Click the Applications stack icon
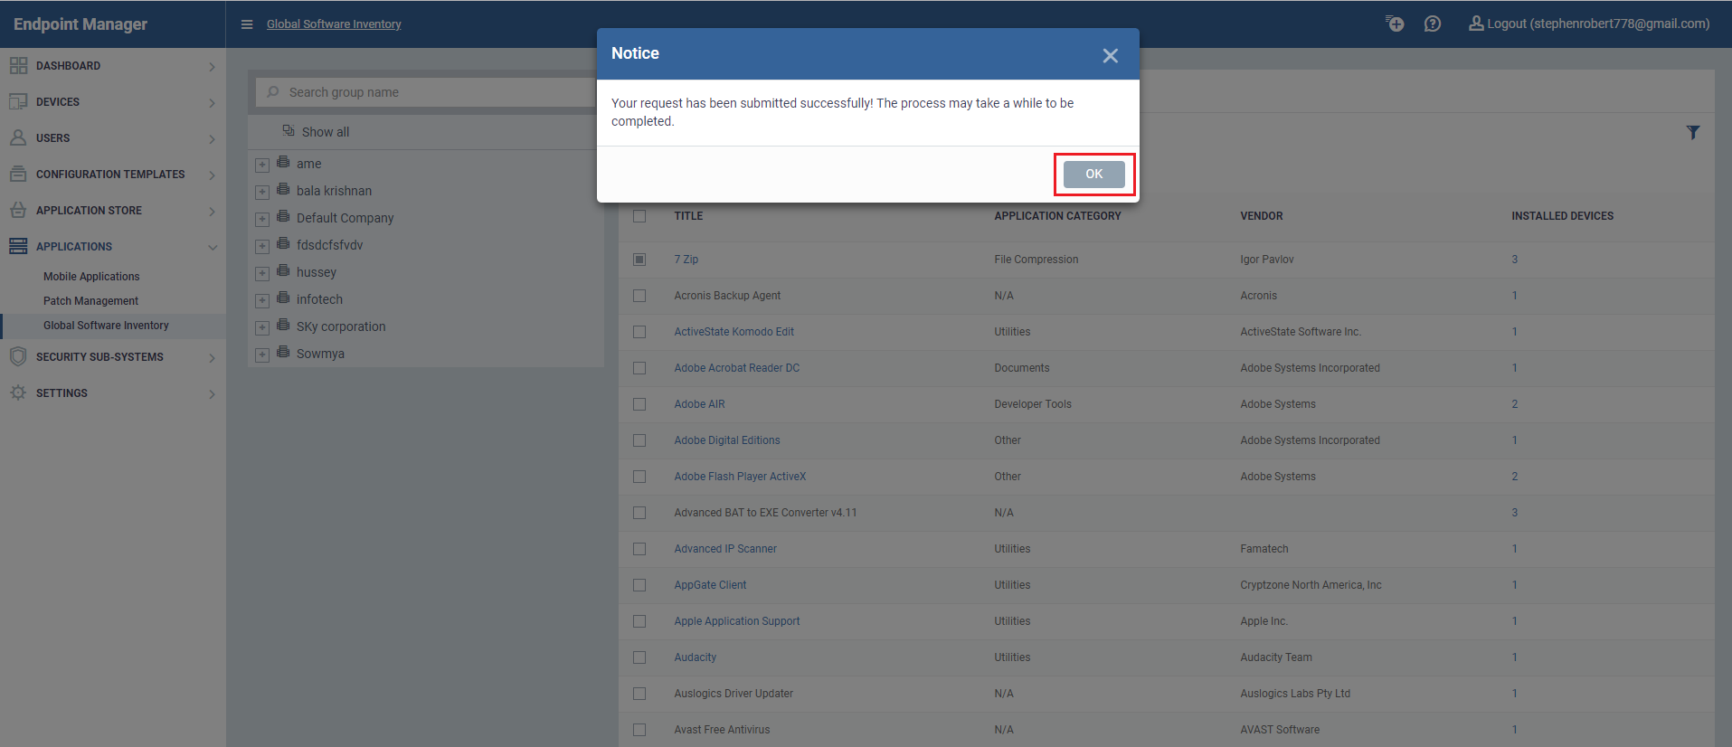The width and height of the screenshot is (1732, 747). tap(18, 246)
